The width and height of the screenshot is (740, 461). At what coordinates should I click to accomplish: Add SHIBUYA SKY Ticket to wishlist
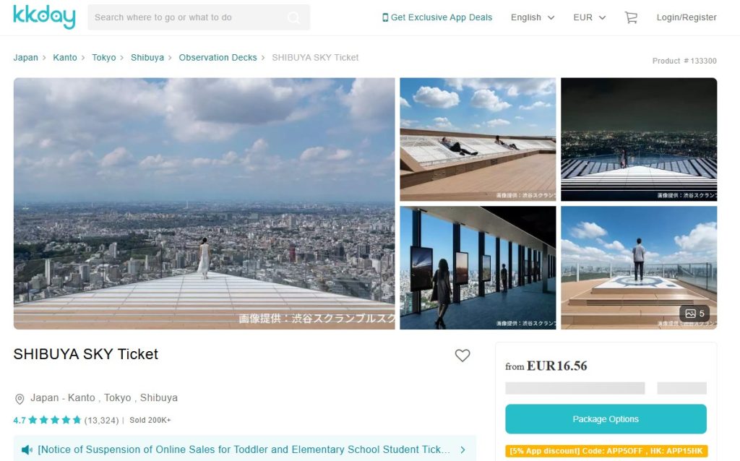pyautogui.click(x=462, y=356)
